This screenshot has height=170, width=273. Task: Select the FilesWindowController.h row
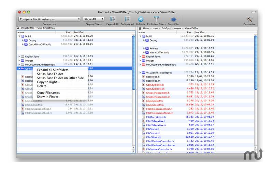click(196, 141)
